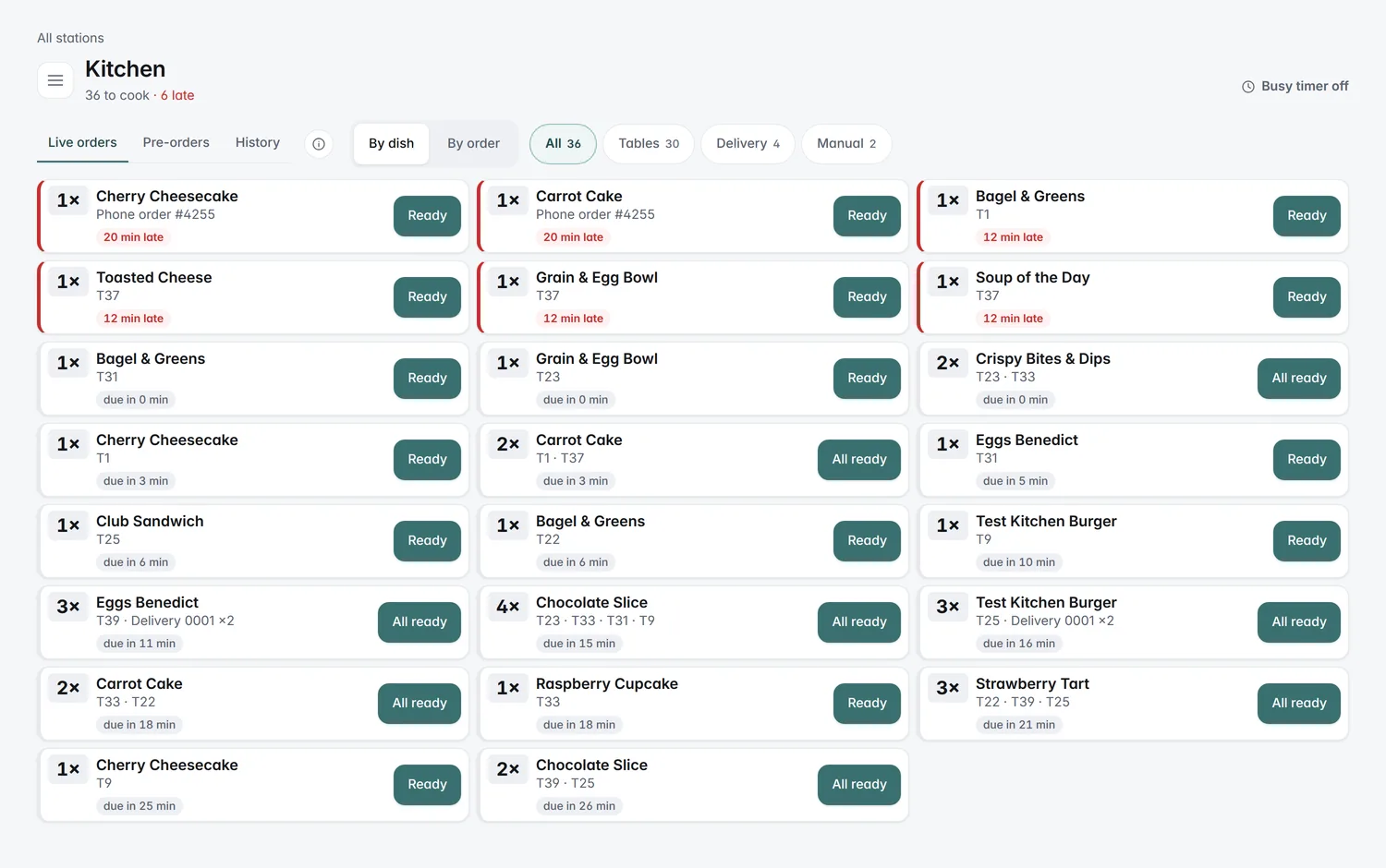Switch to By dish view
This screenshot has height=868, width=1386.
coord(391,143)
